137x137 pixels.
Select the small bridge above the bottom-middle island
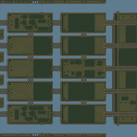(84, 102)
